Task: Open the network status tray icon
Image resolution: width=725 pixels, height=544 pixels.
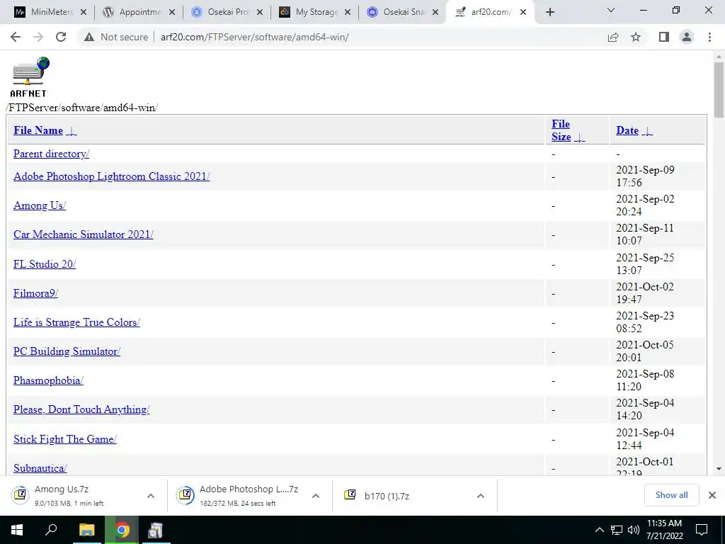Action: coord(617,530)
